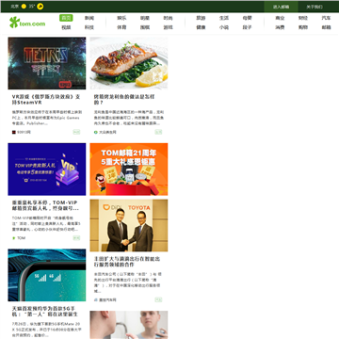Click the 盖世汽车网 source name
This screenshot has width=339, height=339.
click(x=107, y=300)
